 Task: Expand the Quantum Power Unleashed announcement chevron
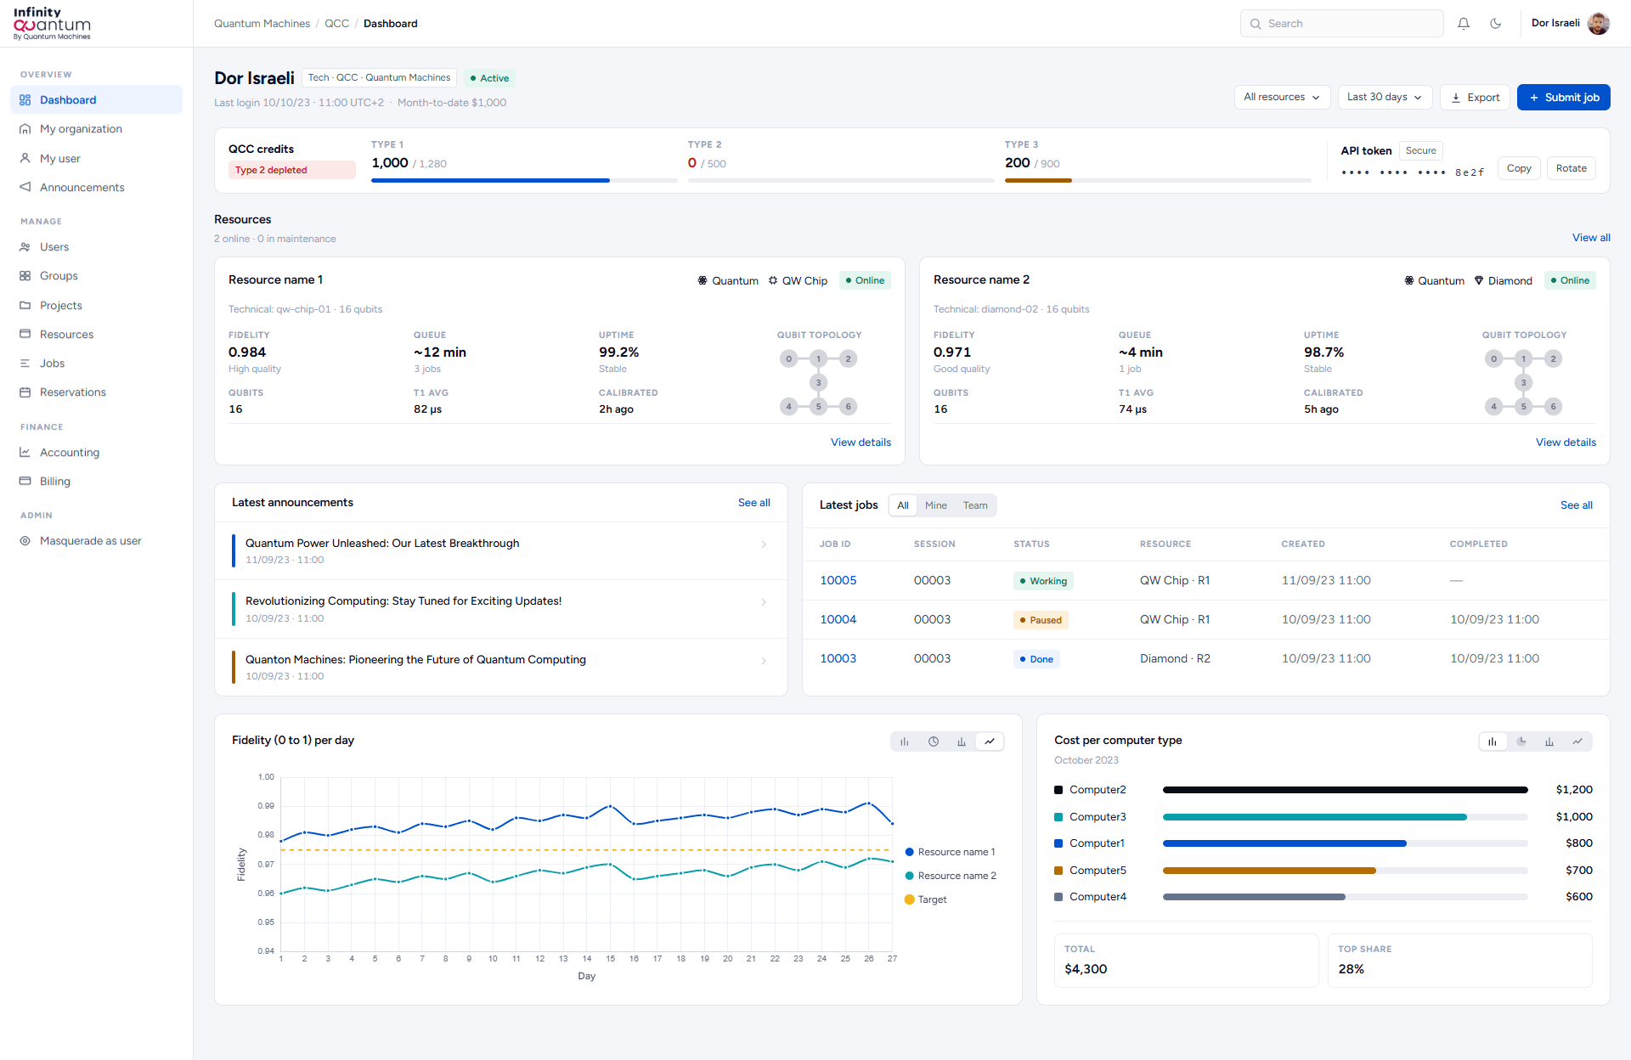click(x=764, y=544)
